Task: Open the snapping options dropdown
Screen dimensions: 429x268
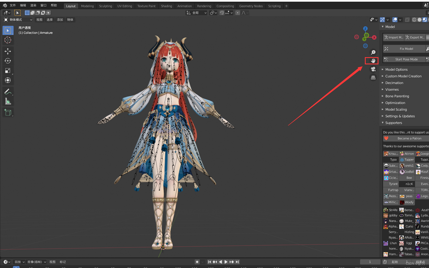Action: point(229,13)
